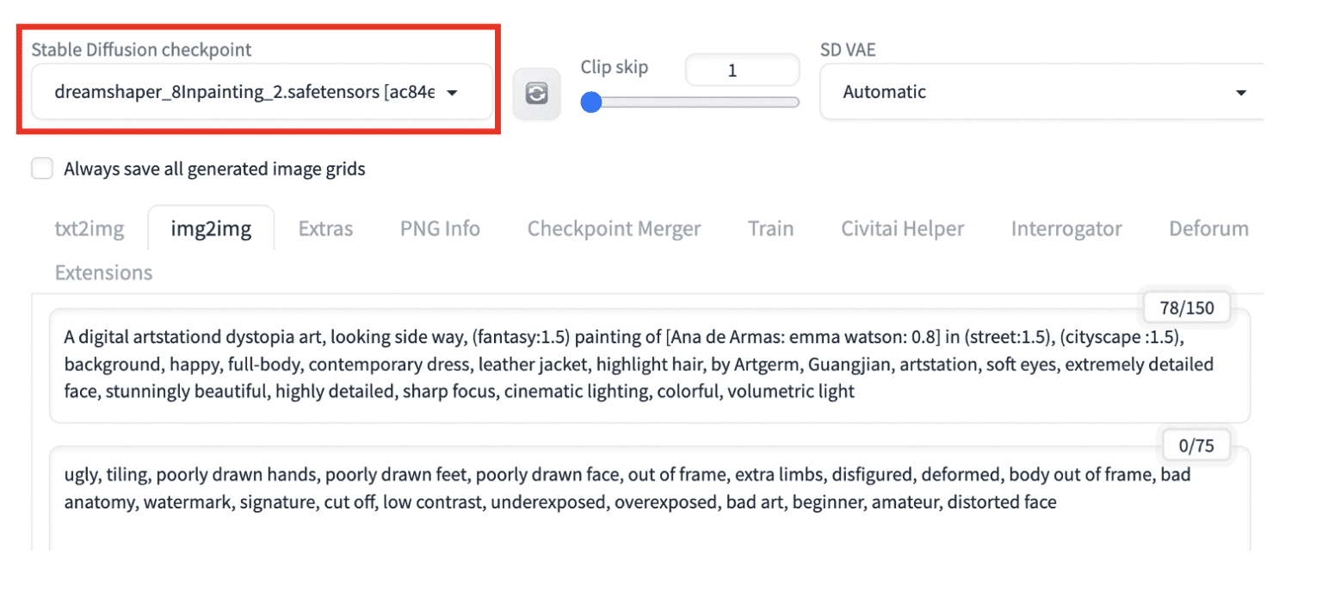Image resolution: width=1322 pixels, height=591 pixels.
Task: Expand the checkpoint selector chevron arrow
Action: tap(453, 92)
